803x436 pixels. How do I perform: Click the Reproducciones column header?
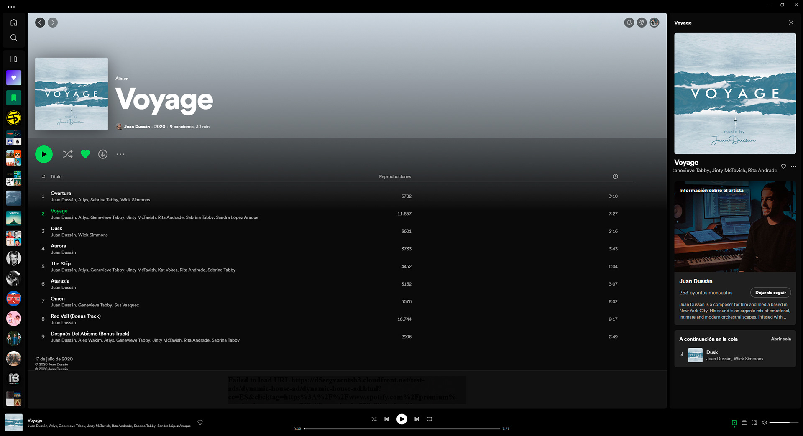[395, 176]
